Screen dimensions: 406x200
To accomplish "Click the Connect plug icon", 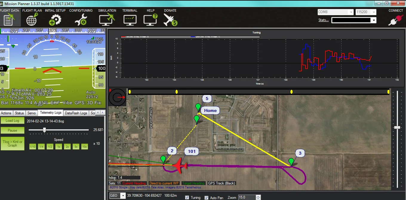I will [x=396, y=20].
